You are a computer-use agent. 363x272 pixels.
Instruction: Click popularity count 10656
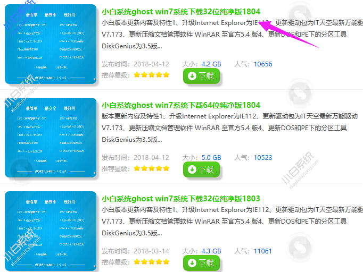263,64
